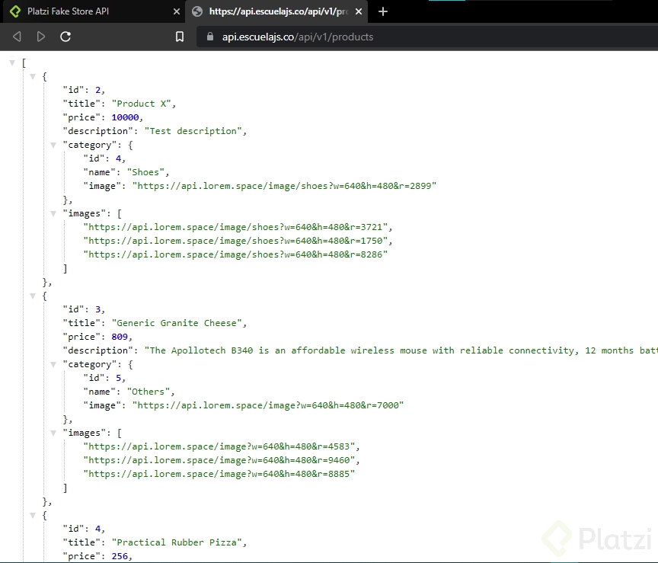
Task: Open the image URL ending r=9460
Action: coord(219,460)
